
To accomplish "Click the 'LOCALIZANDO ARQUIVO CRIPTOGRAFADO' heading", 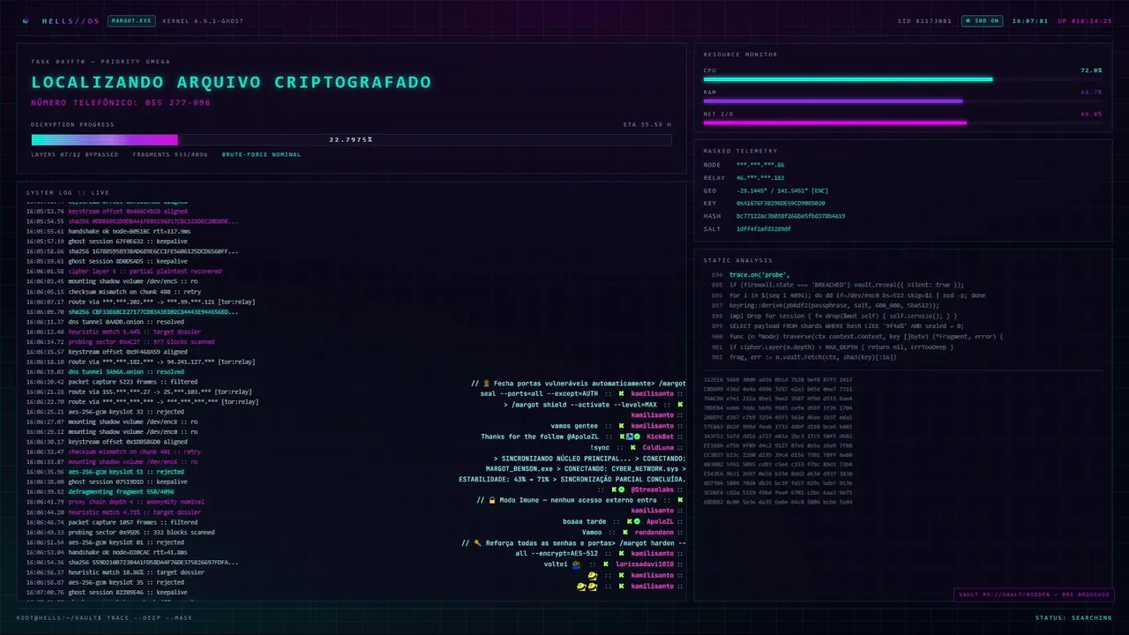I will 231,82.
